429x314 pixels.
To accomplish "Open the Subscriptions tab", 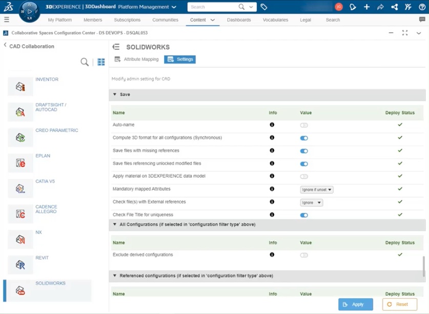I will pos(127,20).
